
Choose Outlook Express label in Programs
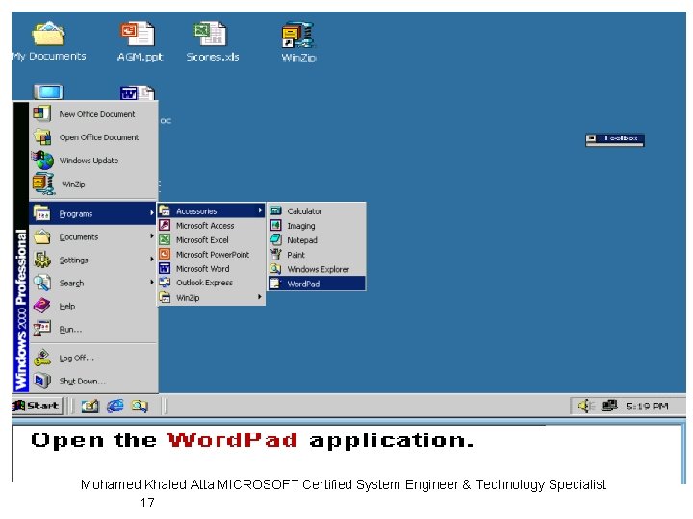[204, 283]
